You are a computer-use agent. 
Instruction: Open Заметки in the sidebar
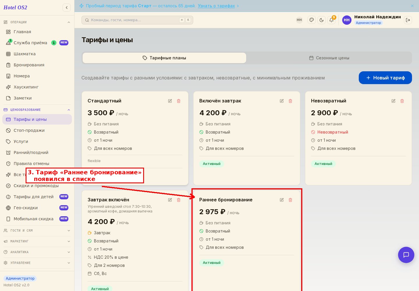click(37, 98)
